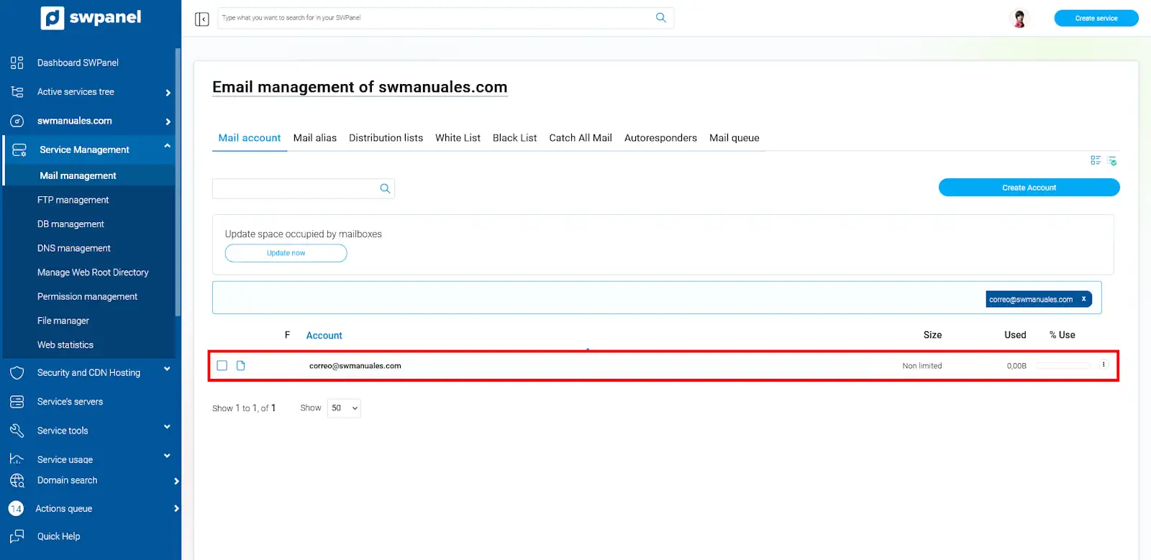Viewport: 1151px width, 560px height.
Task: Remove the correo@swmanuales.com filter tag
Action: [x=1083, y=299]
